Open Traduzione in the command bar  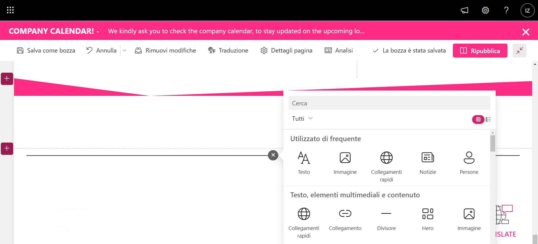point(228,51)
